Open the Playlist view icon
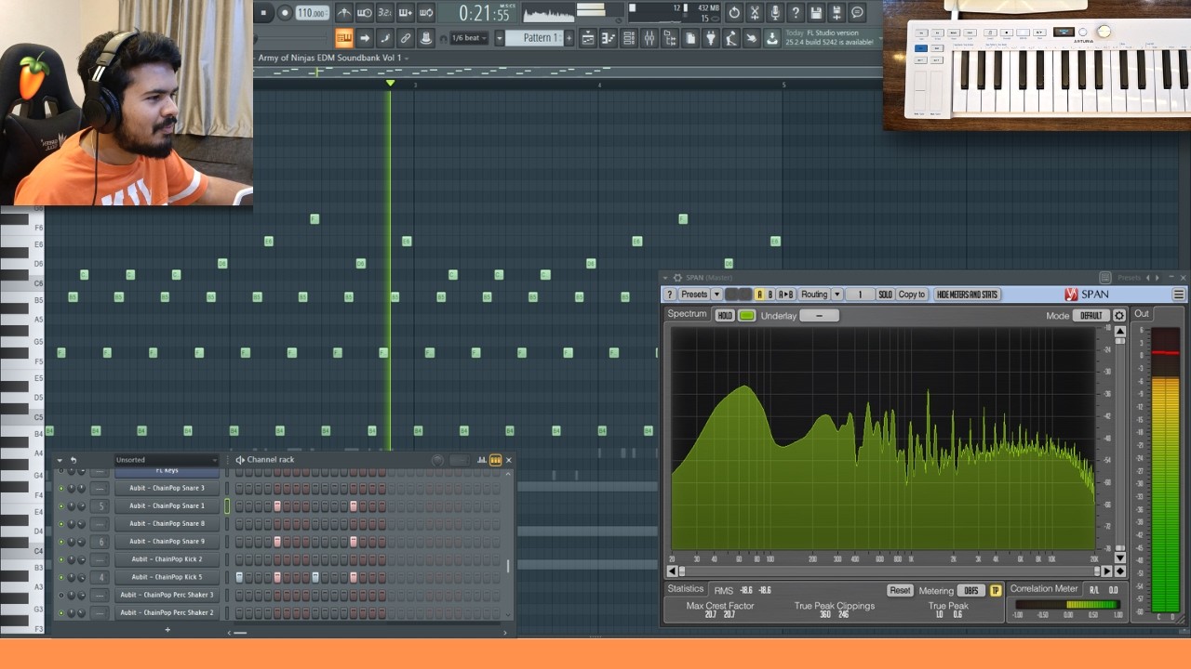The image size is (1191, 669). tap(588, 38)
